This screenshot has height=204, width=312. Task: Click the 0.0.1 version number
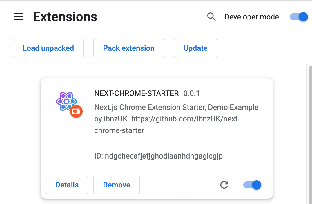(x=191, y=93)
